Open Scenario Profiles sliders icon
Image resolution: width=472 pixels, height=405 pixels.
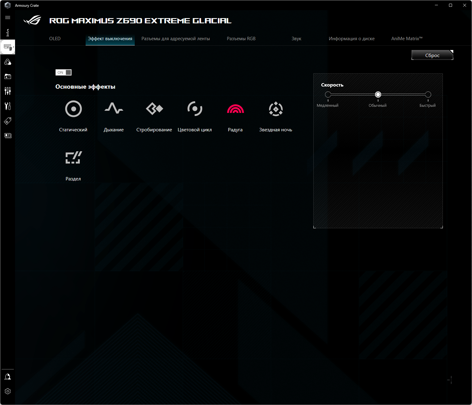8,91
